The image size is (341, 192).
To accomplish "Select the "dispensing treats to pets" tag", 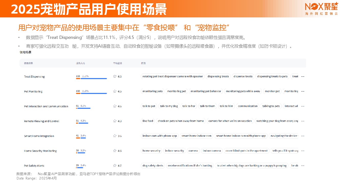I will (x=272, y=76).
